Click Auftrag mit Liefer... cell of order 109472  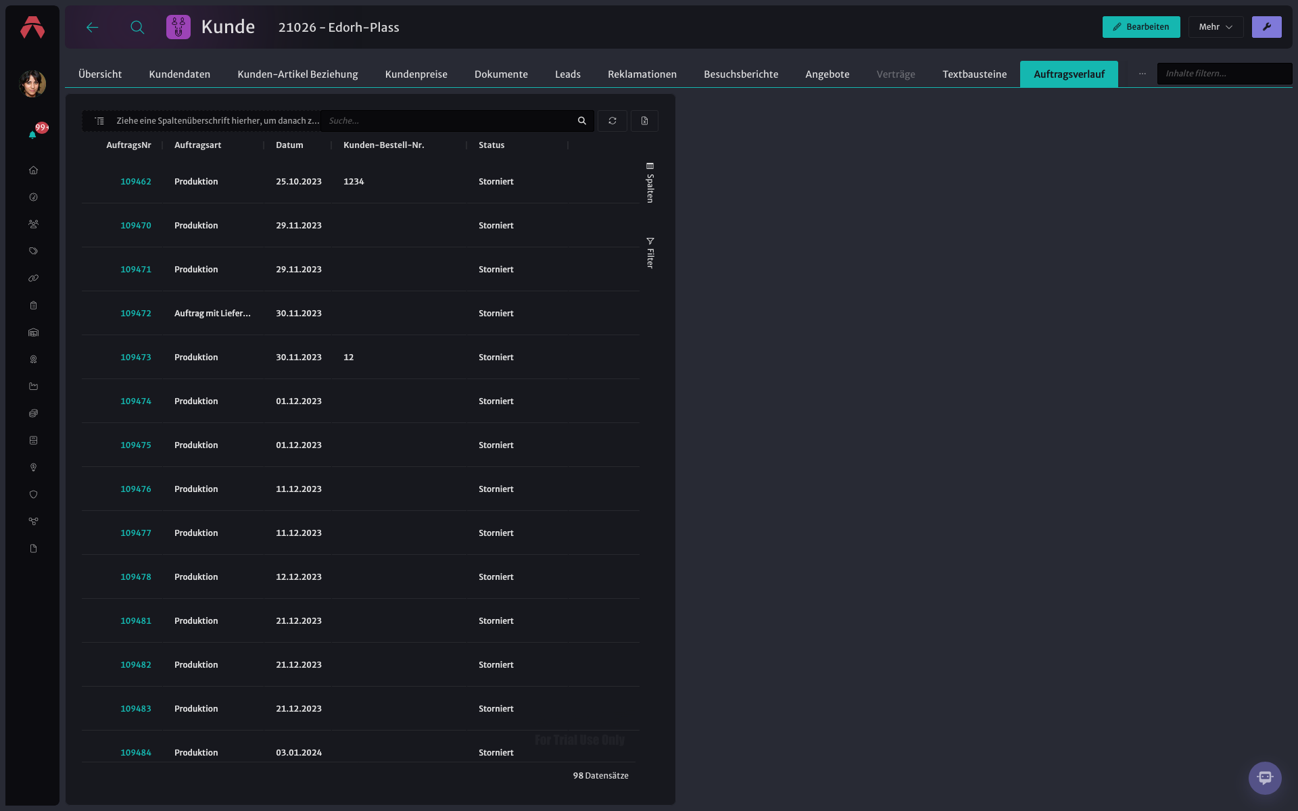[x=212, y=314]
